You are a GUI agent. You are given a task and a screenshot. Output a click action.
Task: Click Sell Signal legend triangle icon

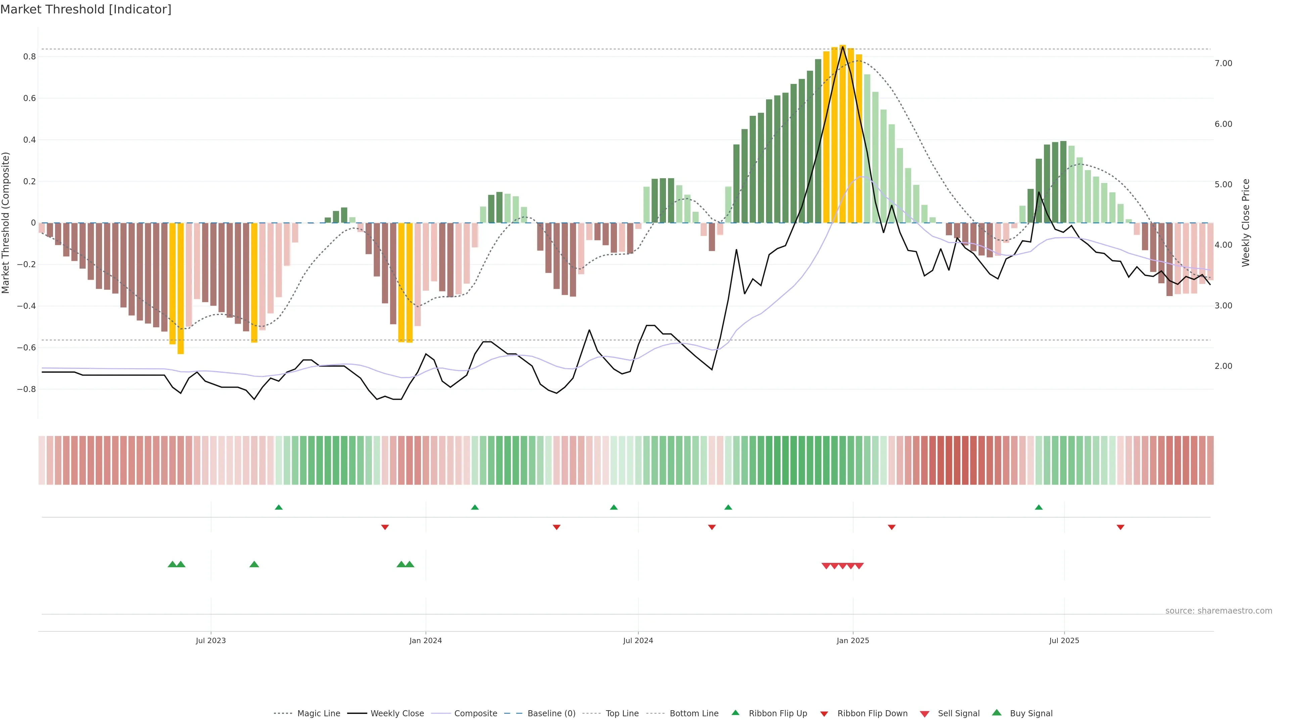click(x=924, y=714)
